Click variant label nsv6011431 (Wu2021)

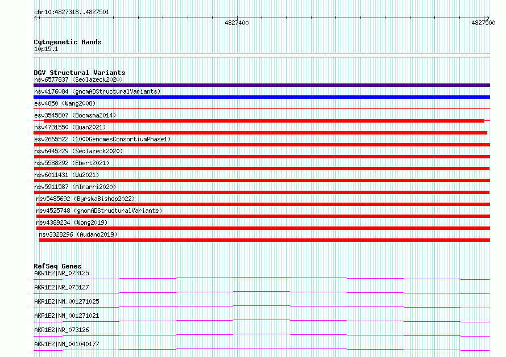point(67,175)
